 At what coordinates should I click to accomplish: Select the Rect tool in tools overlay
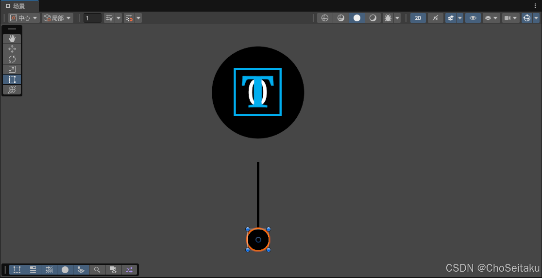click(x=12, y=79)
